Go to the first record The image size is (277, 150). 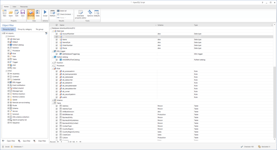[58, 142]
